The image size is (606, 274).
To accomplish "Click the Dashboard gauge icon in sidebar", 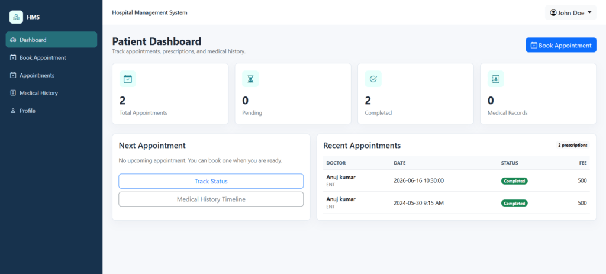I will [x=13, y=40].
